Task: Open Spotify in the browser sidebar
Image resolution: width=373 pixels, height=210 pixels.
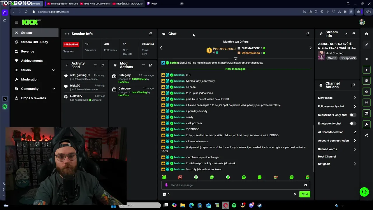Action: tap(5, 107)
